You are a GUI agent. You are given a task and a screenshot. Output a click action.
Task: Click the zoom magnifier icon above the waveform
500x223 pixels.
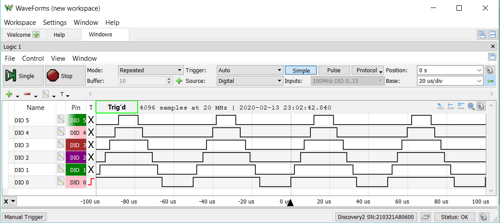(471, 106)
